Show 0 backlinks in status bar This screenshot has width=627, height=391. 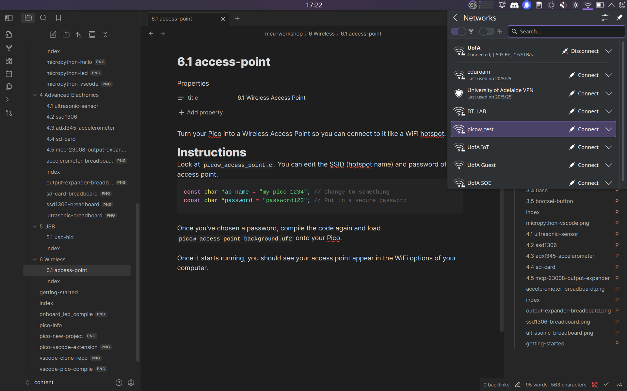coord(496,385)
